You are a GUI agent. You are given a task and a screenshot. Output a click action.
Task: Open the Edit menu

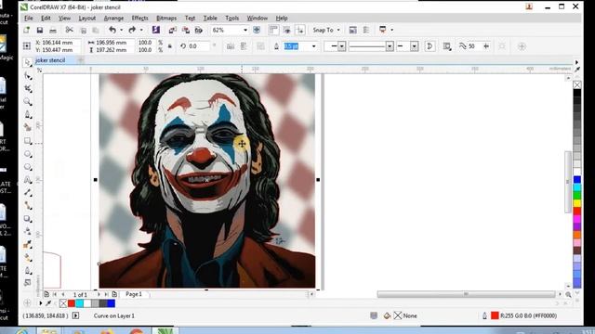tap(46, 18)
